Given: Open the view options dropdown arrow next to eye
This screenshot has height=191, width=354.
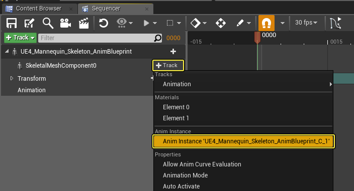Looking at the screenshot, I should point(131,23).
